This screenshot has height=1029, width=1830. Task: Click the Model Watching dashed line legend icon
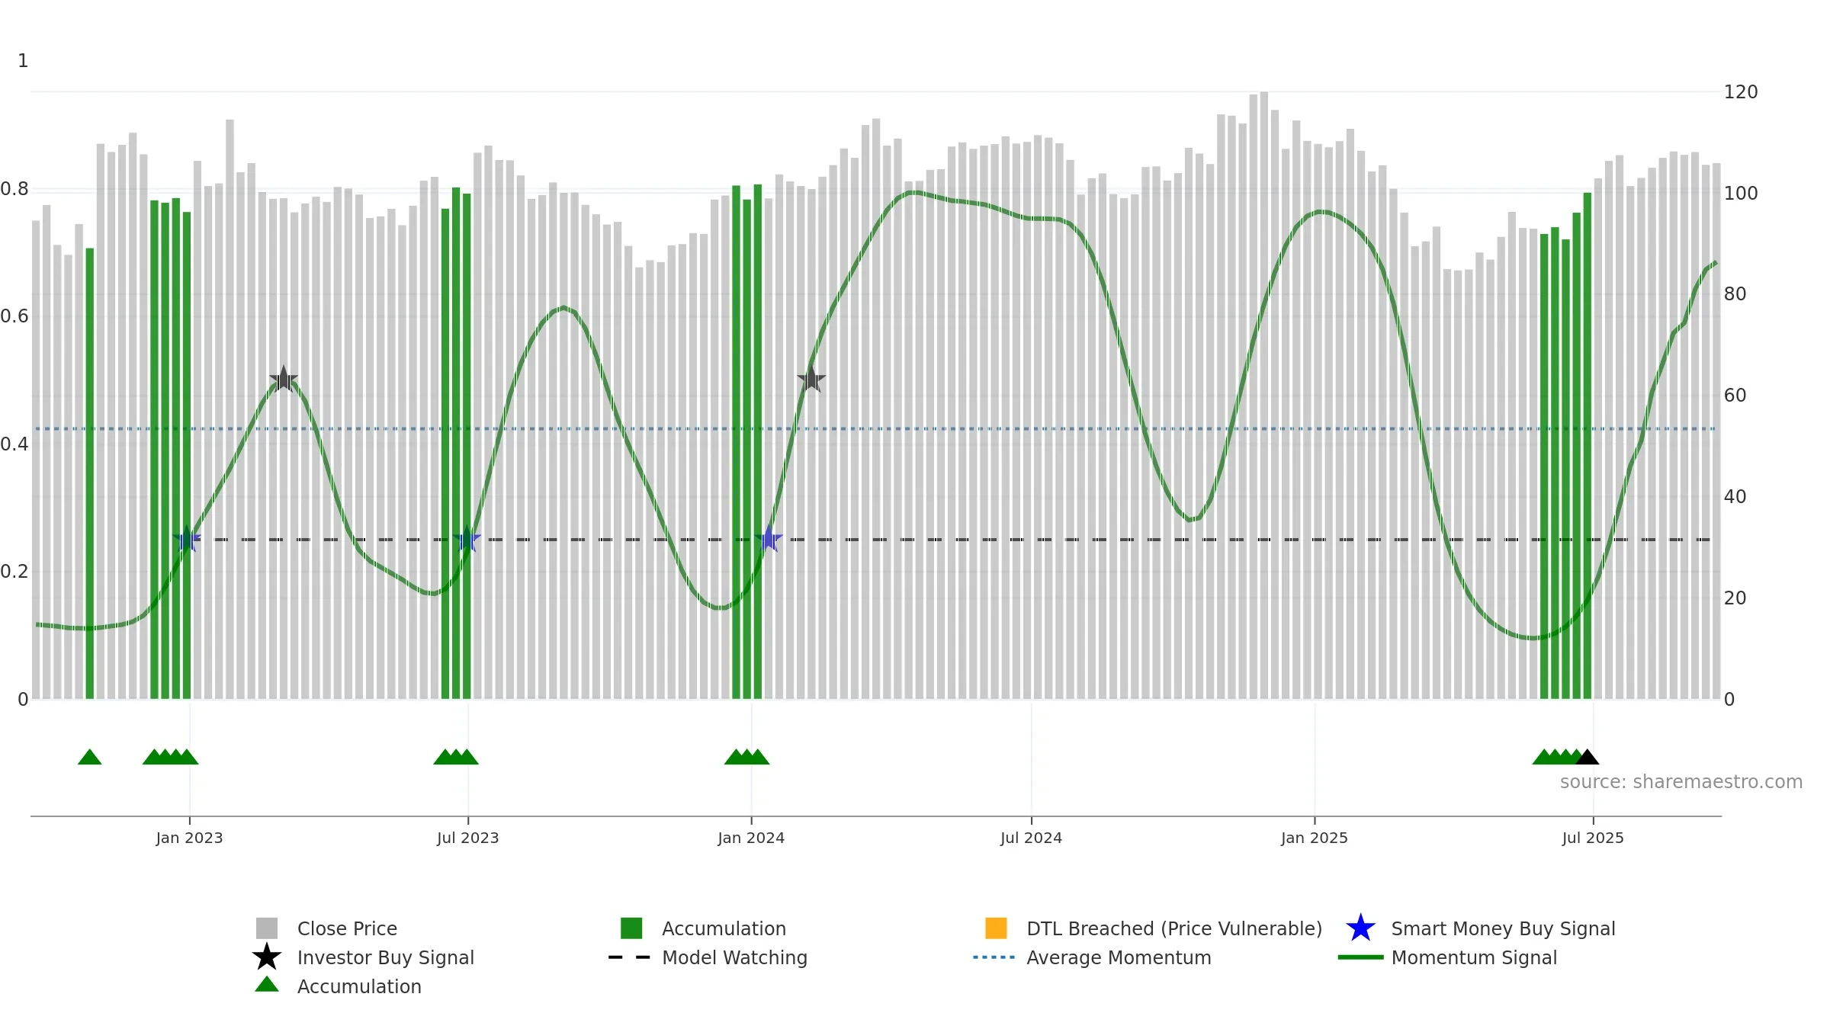pos(630,957)
